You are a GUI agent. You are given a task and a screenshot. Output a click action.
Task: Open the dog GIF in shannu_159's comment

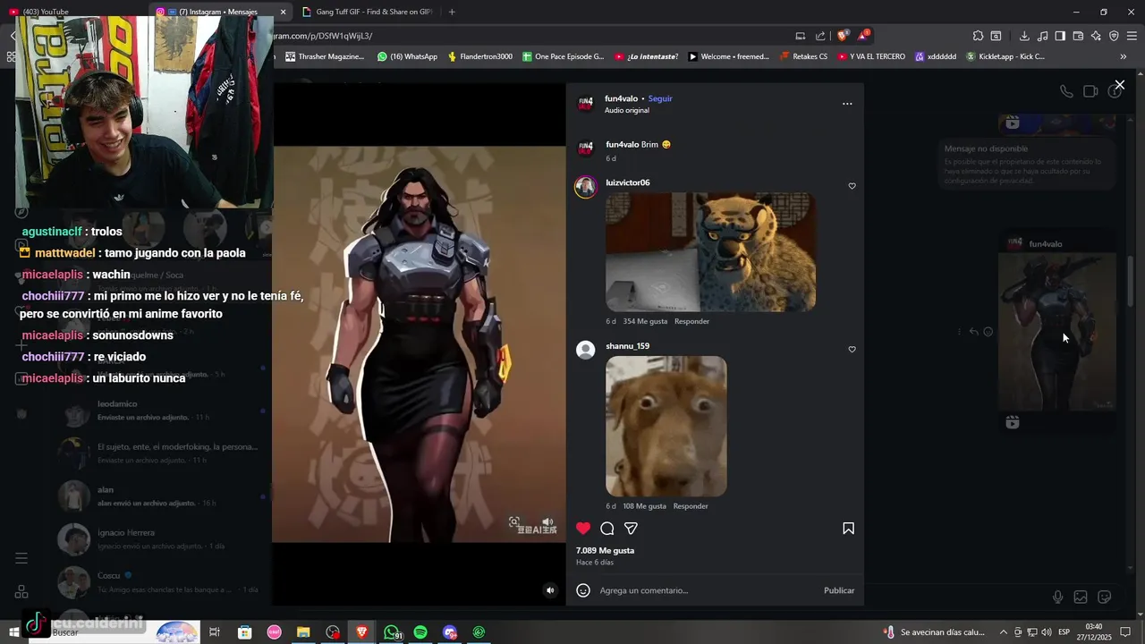(x=666, y=427)
